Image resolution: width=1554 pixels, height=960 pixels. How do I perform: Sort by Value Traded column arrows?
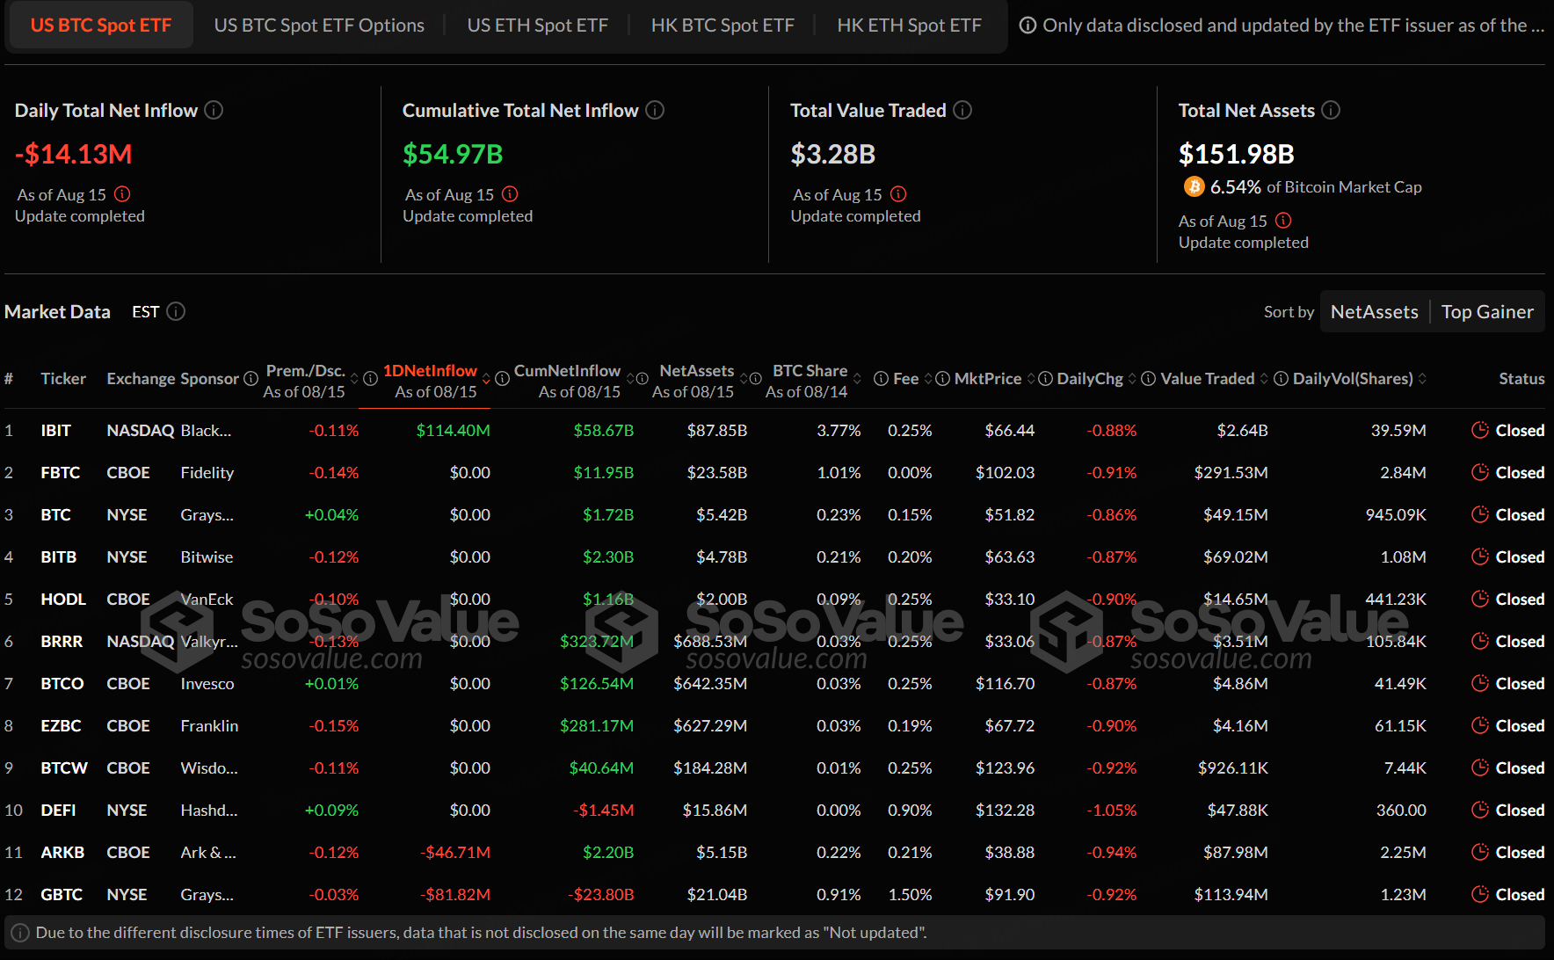click(x=1264, y=379)
